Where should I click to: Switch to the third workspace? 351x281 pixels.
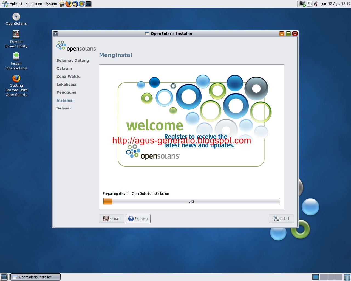point(331,277)
